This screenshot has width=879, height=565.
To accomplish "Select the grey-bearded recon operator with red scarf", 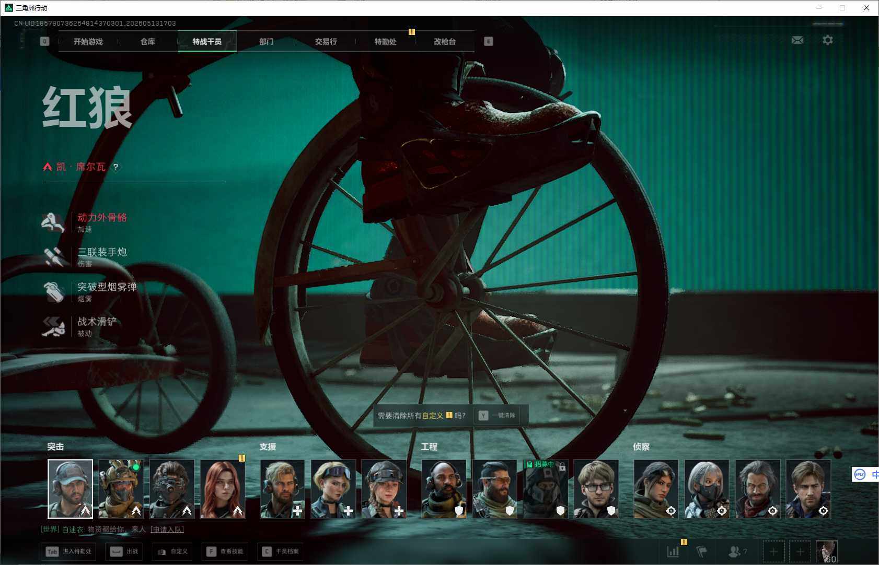I will pos(757,489).
